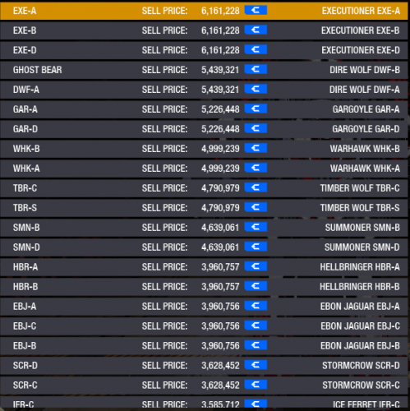Click the currency icon next to TBR-S price
The height and width of the screenshot is (411, 410).
(256, 207)
